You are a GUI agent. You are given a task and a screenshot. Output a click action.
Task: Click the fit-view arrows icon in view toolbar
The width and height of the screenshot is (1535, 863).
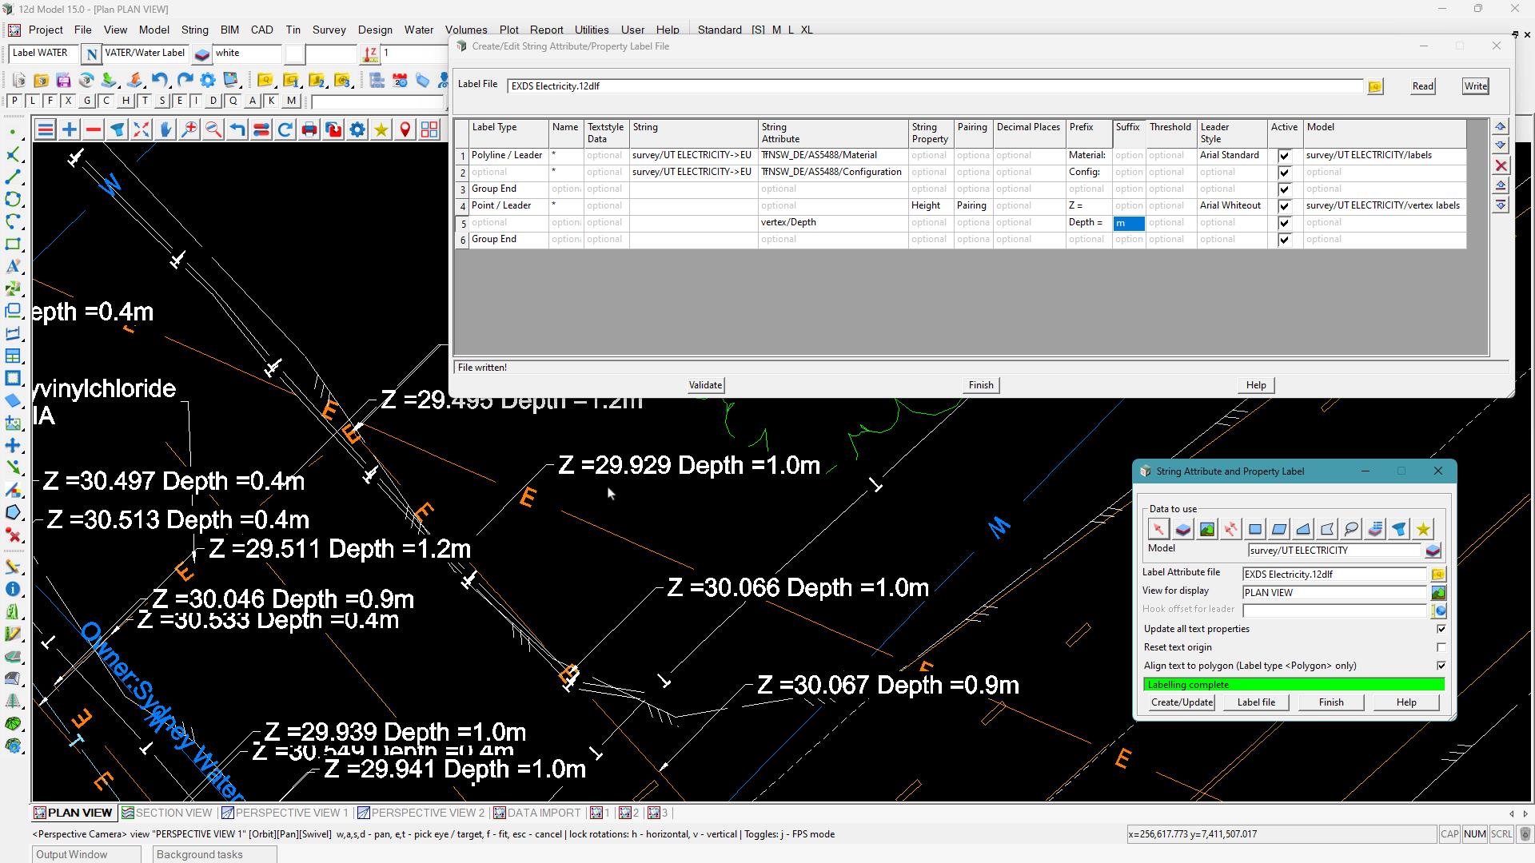click(x=142, y=130)
